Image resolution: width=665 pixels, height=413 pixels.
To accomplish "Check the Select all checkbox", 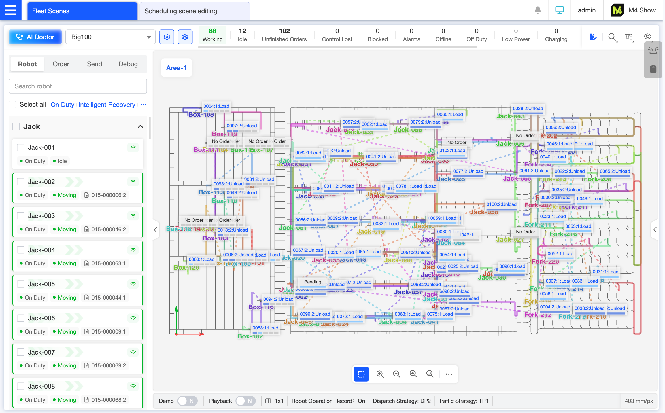I will point(12,105).
